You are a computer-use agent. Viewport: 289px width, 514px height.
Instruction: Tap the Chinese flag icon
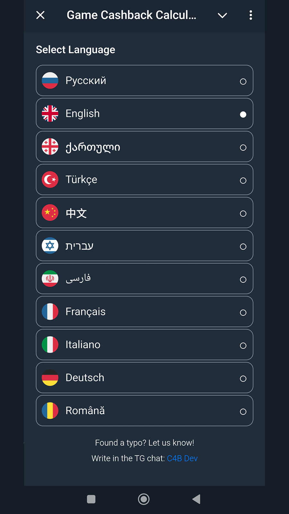pos(50,213)
